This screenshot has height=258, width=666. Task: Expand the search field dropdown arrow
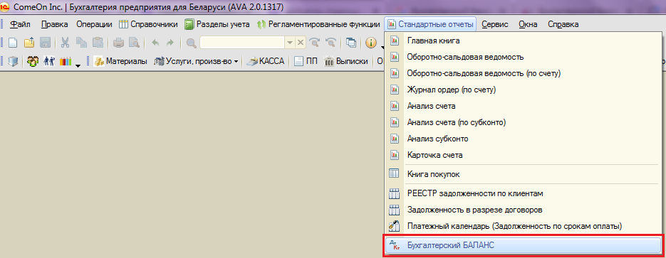point(290,43)
